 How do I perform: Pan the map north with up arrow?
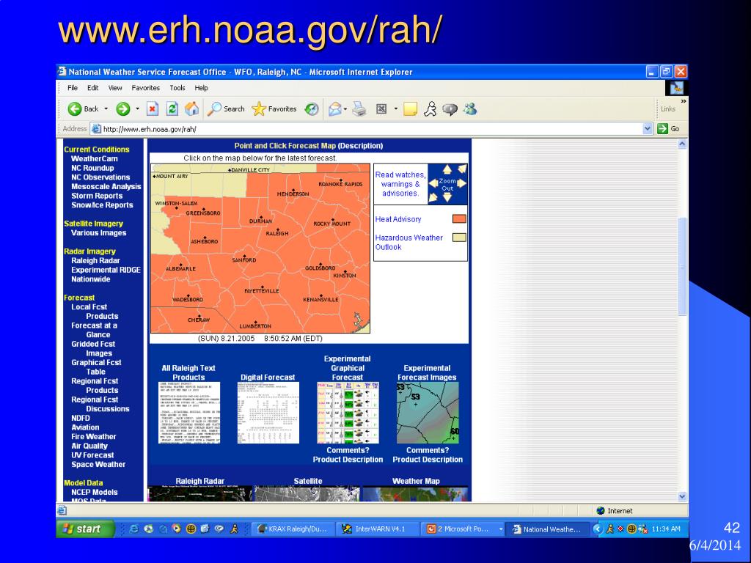click(447, 169)
